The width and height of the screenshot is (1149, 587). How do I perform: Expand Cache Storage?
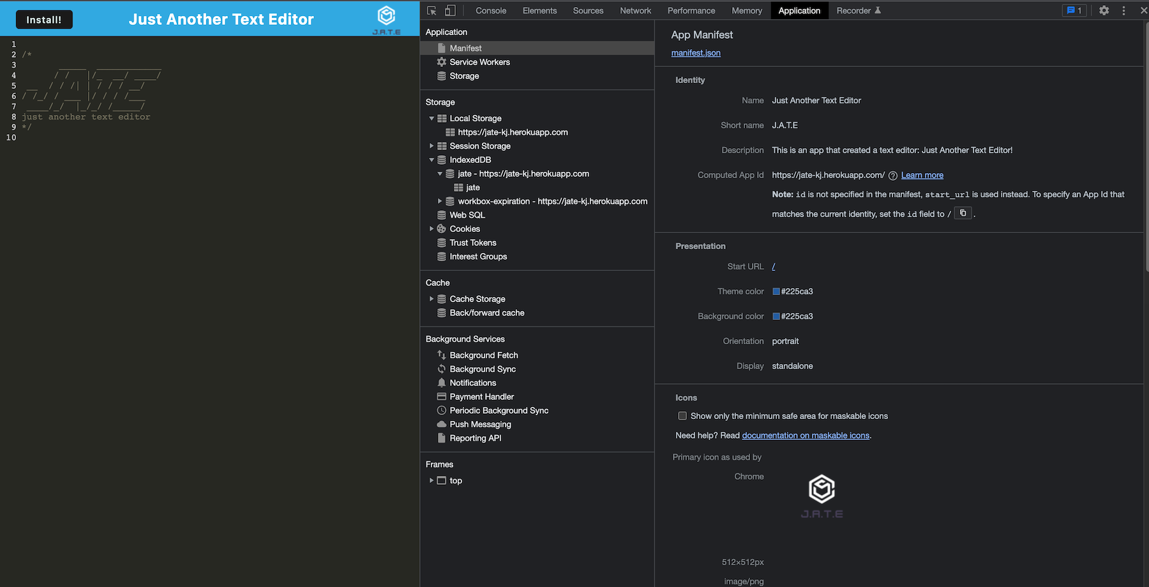(432, 299)
